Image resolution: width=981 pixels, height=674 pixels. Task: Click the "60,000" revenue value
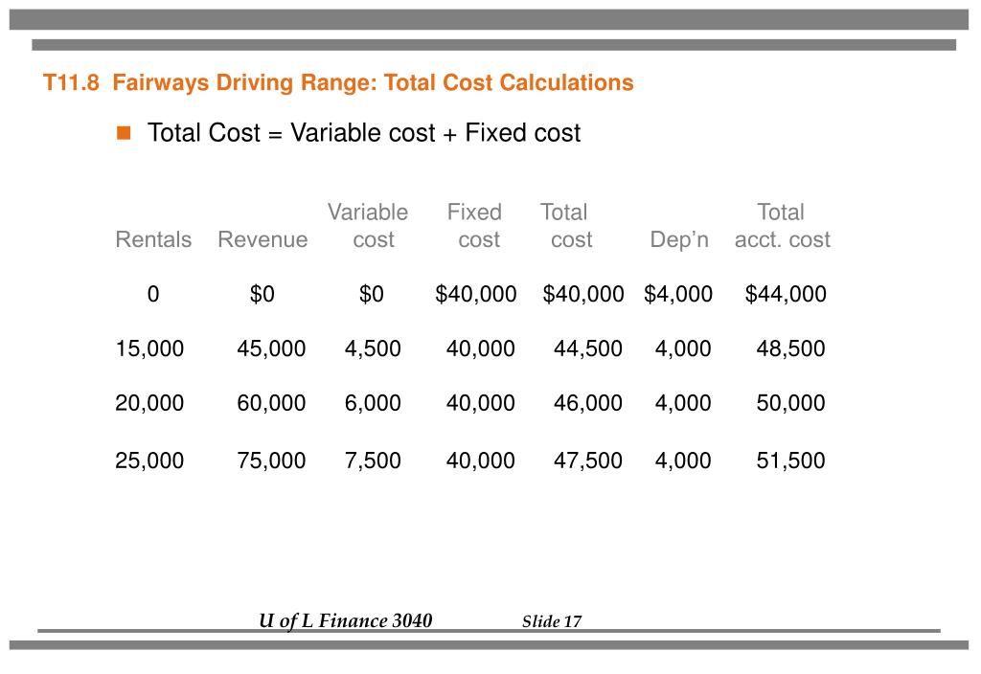tap(271, 403)
